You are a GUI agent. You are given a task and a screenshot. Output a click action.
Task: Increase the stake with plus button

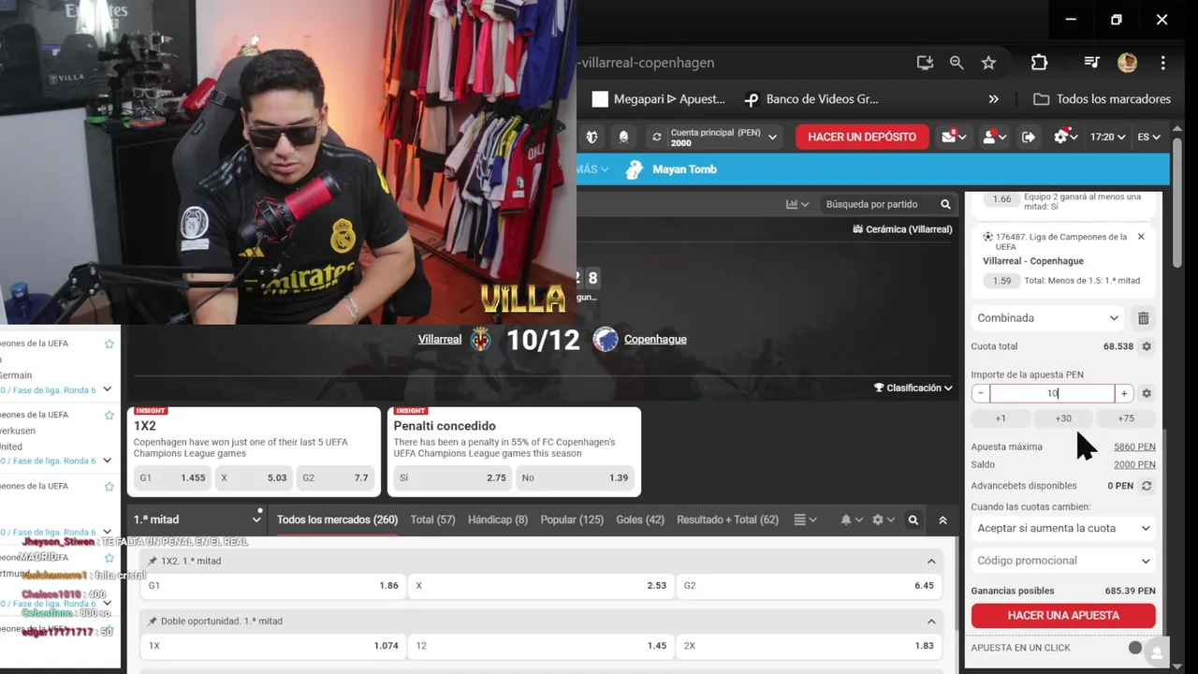[1124, 394]
